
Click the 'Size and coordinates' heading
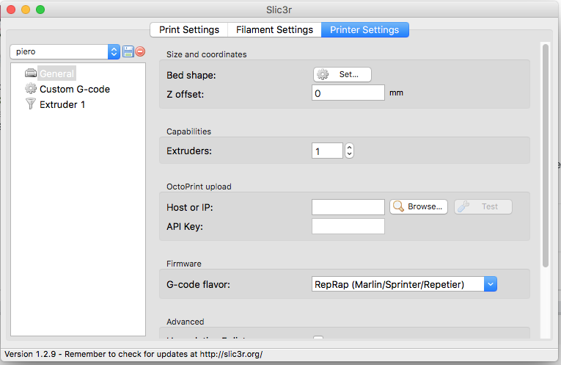click(207, 54)
